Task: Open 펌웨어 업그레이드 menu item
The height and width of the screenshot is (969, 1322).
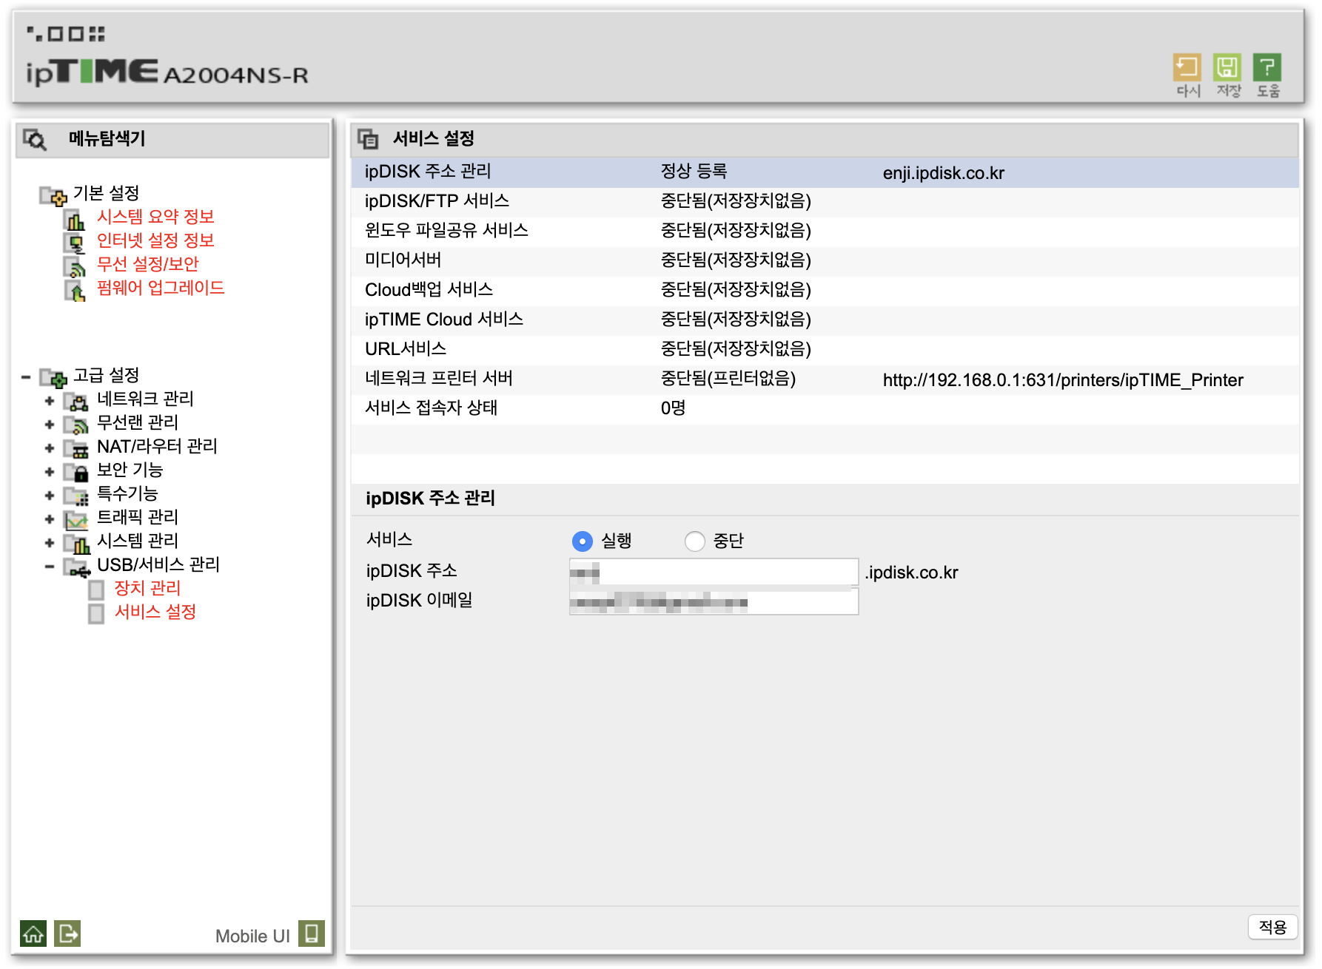Action: point(161,288)
